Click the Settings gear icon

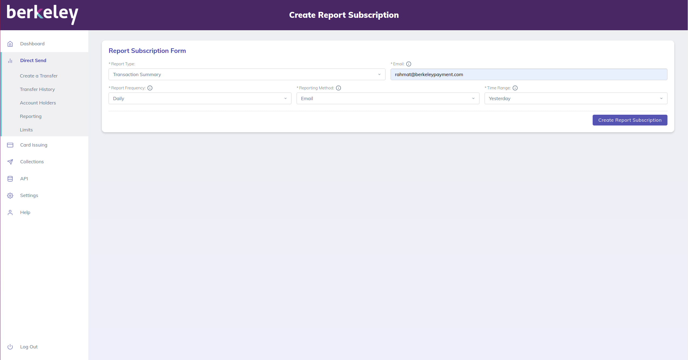point(10,196)
